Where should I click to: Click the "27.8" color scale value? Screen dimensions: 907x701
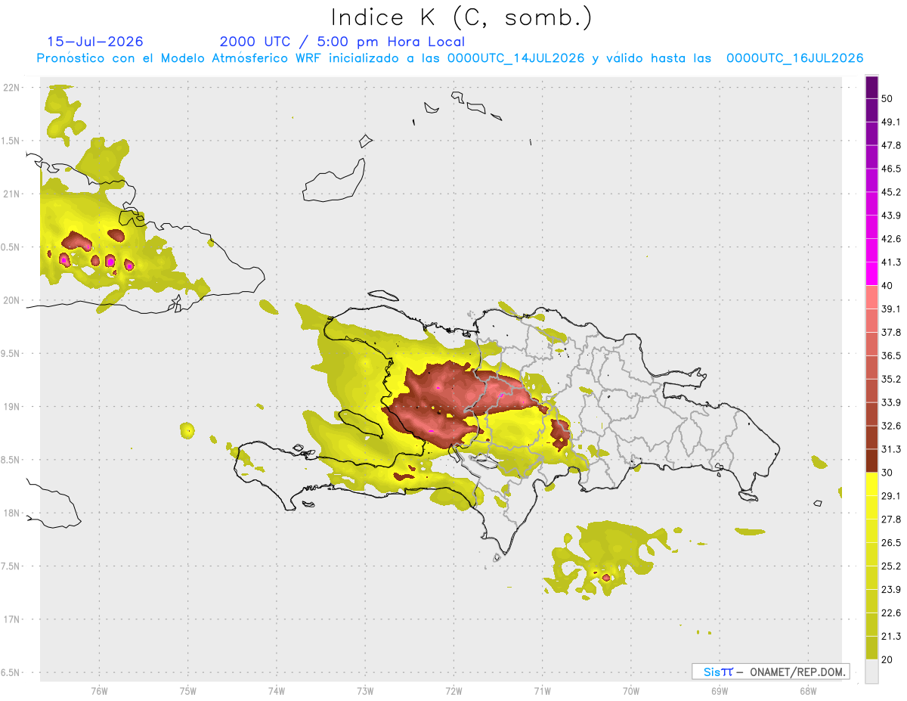point(891,520)
